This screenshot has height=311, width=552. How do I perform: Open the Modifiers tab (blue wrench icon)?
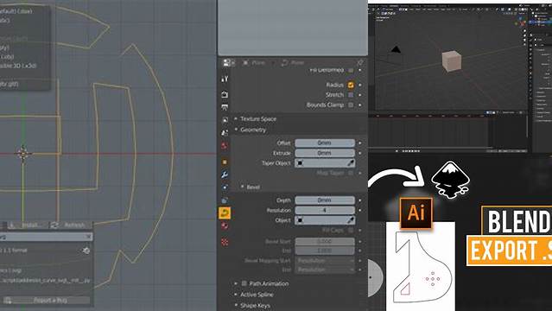[x=225, y=175]
